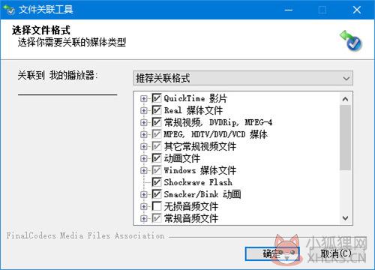Viewport: 375px width, 270px height.
Task: Toggle the QuickTime 影片 checkbox
Action: tap(157, 98)
